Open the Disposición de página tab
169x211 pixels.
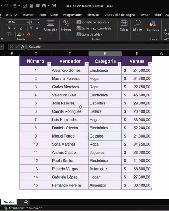pos(120,15)
